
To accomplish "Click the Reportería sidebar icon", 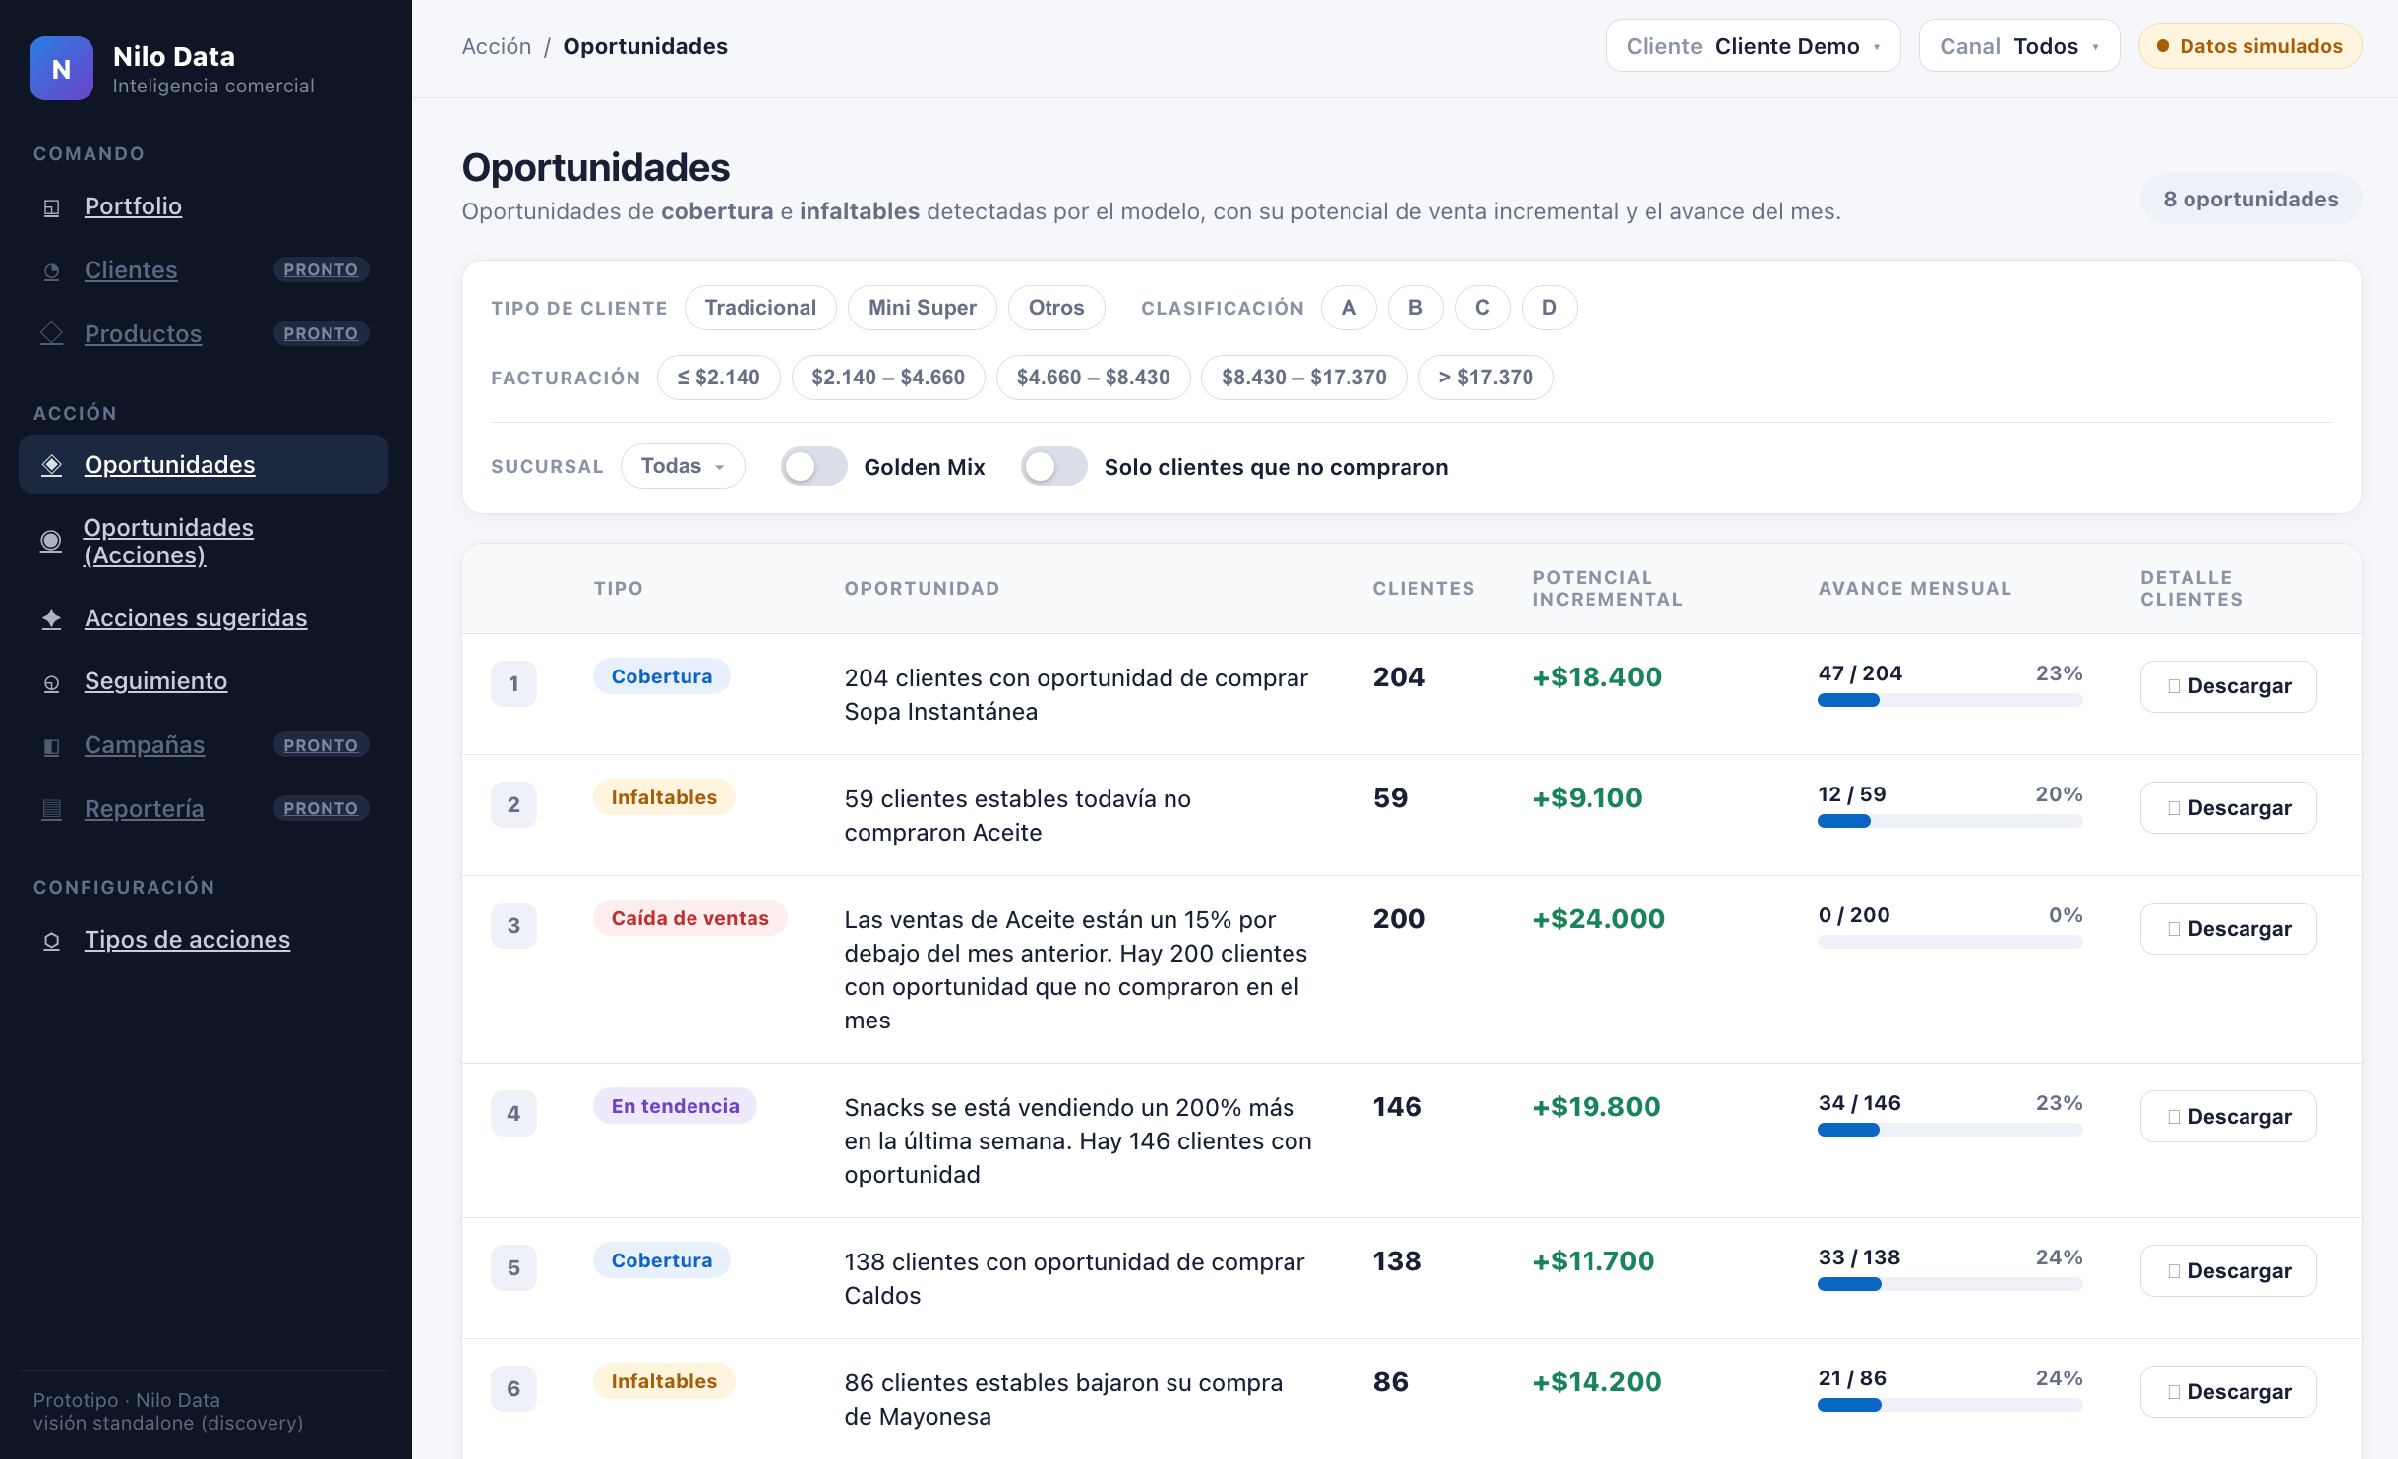I will [52, 809].
